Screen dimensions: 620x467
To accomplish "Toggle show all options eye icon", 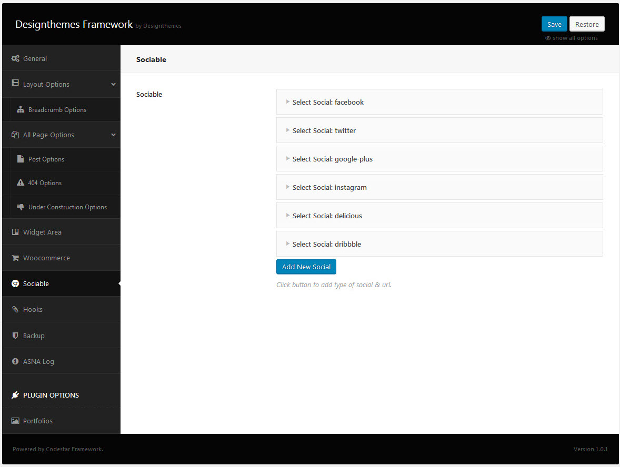I will point(548,38).
